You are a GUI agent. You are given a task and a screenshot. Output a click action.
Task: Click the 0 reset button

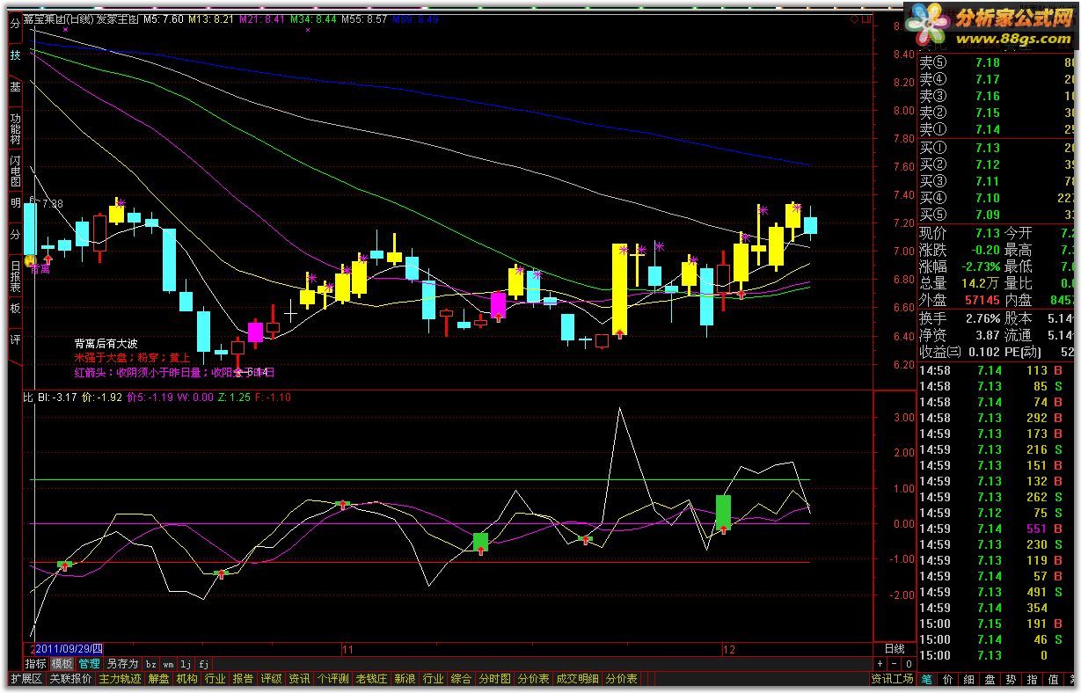(908, 664)
